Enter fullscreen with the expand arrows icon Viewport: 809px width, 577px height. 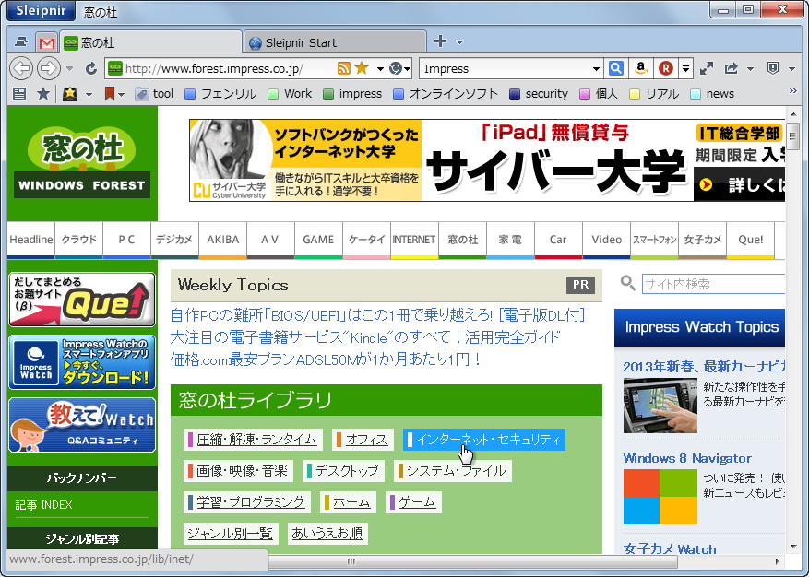[x=706, y=68]
